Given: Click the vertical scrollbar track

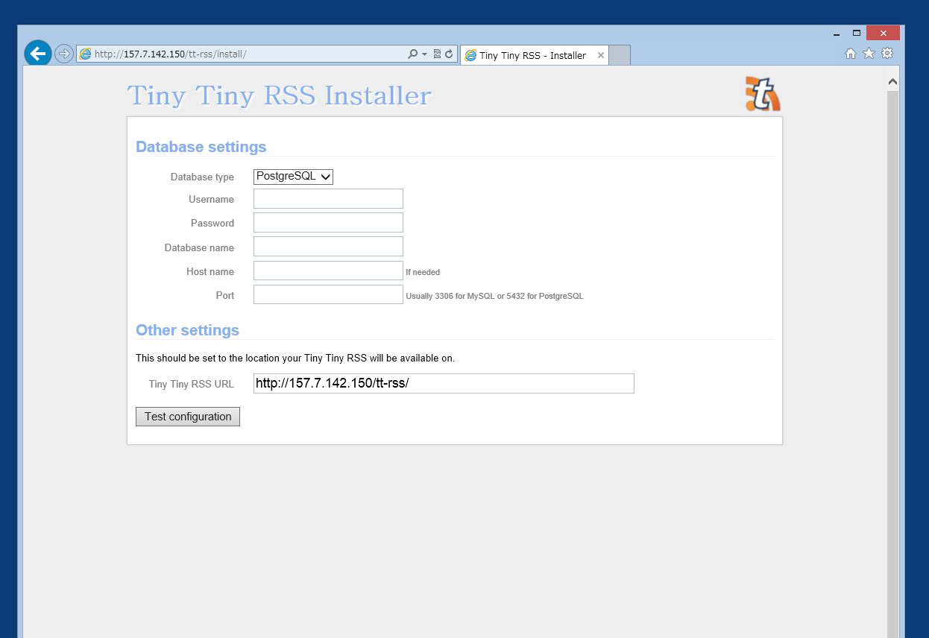Looking at the screenshot, I should tap(892, 365).
